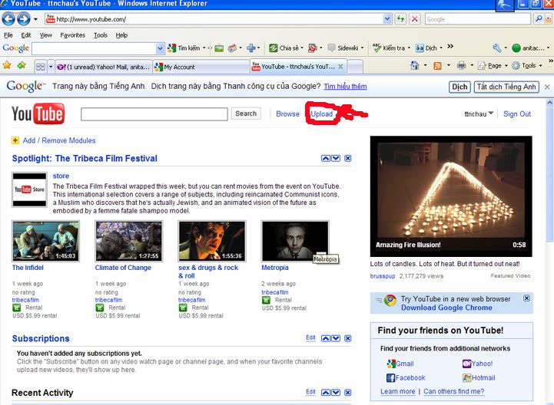Click inside the YouTube search input field
Screen dimensions: 554x405
click(x=154, y=114)
